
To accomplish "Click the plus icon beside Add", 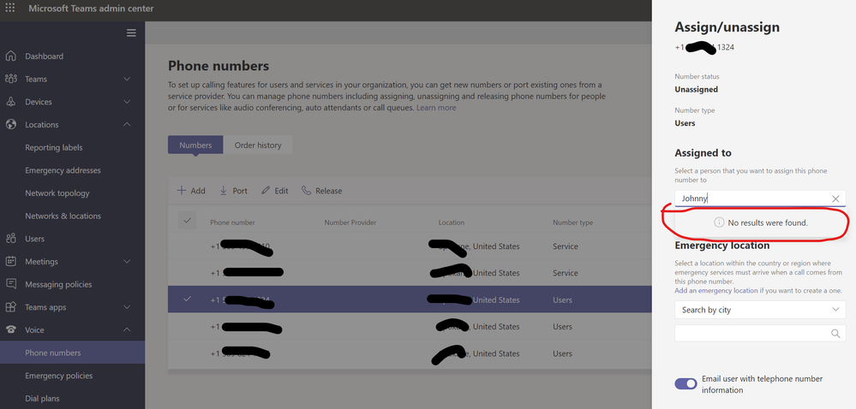I will (x=182, y=190).
